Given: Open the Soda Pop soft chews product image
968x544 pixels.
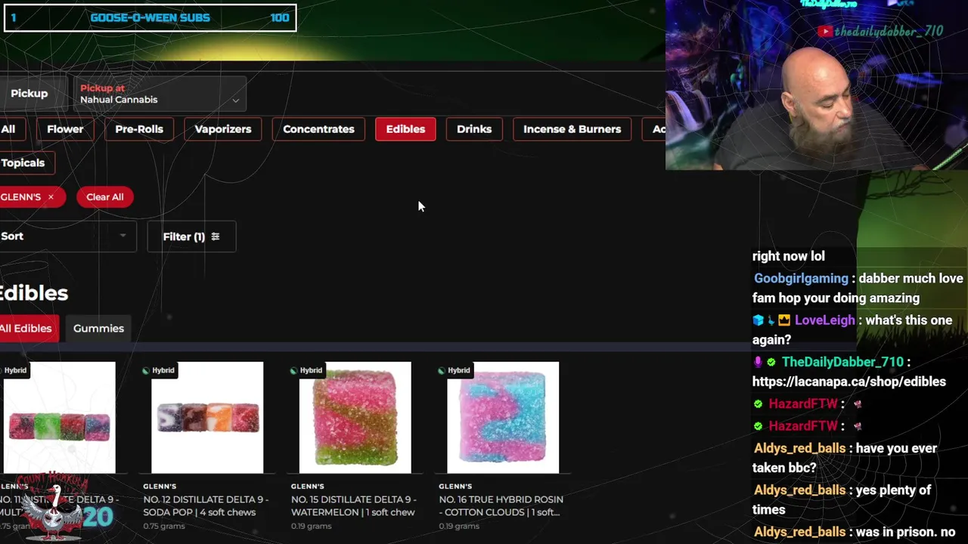Looking at the screenshot, I should [x=207, y=418].
